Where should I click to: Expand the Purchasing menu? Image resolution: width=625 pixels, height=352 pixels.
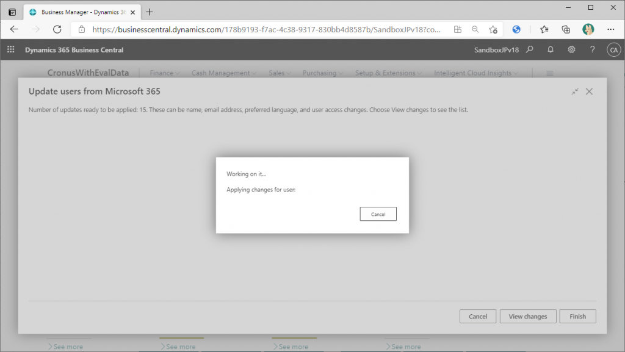(x=323, y=73)
